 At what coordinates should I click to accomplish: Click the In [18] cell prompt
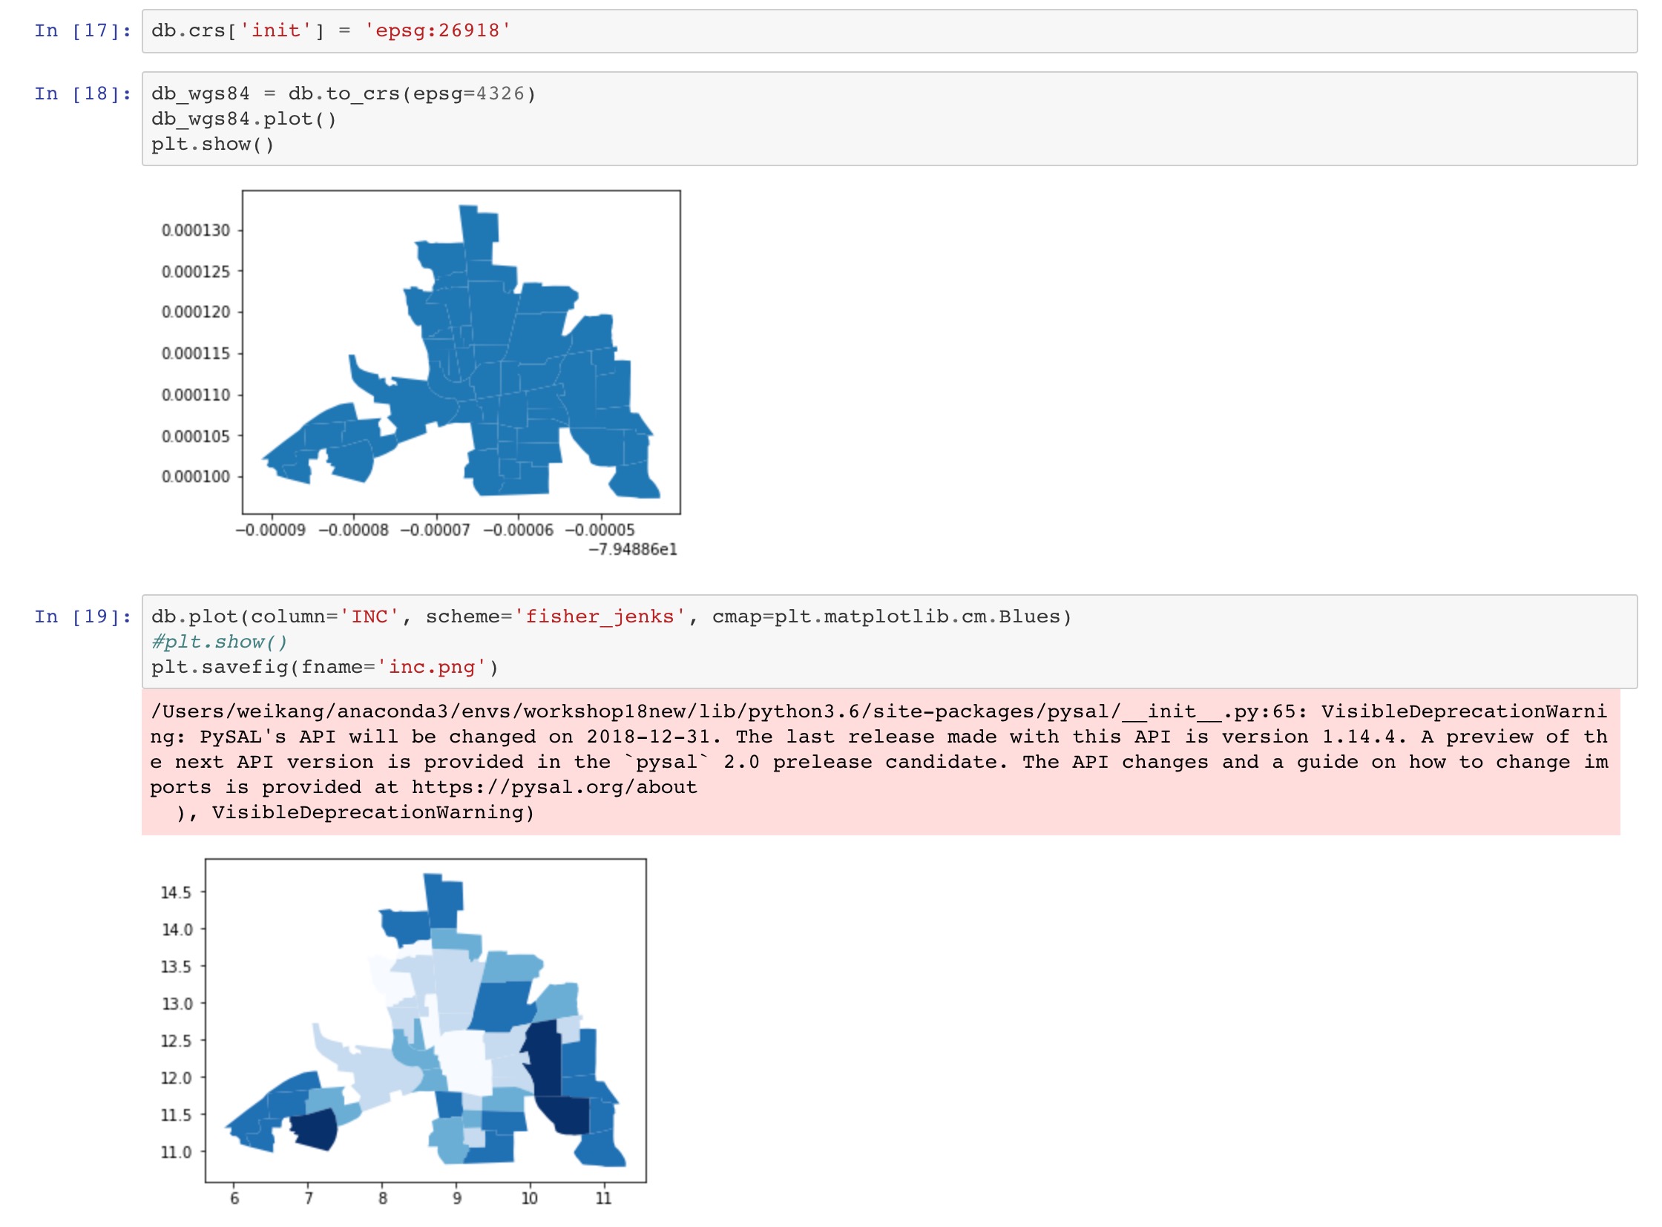coord(82,93)
